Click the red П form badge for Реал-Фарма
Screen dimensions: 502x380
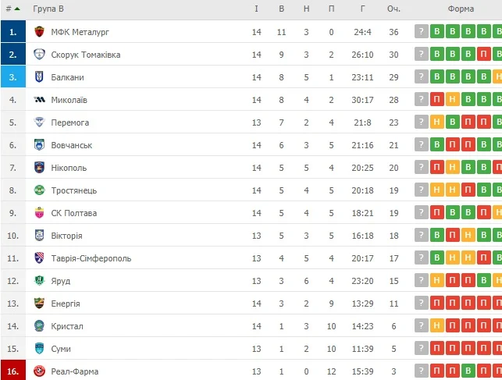pos(437,371)
